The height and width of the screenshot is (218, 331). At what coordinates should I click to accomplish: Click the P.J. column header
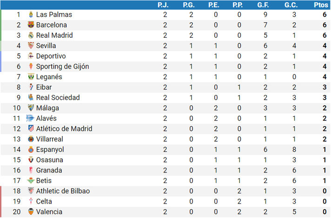[x=163, y=5]
